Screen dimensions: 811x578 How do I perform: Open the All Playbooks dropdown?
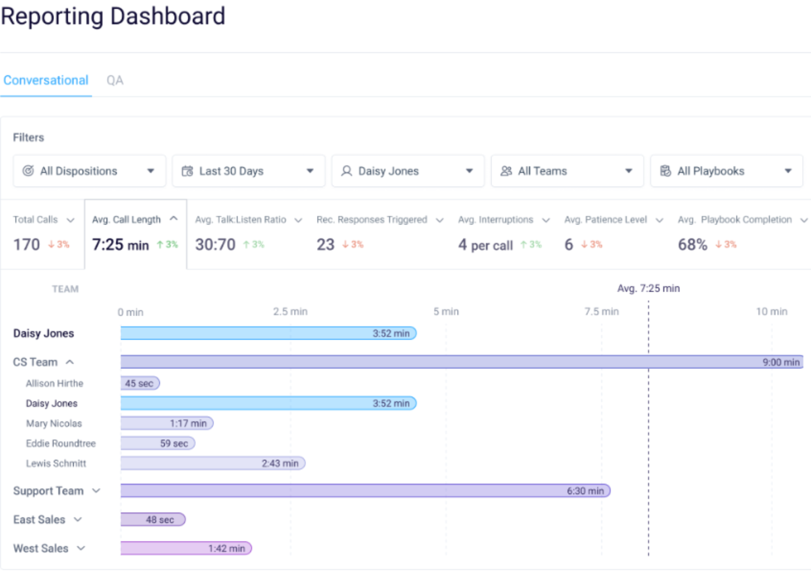tap(788, 171)
